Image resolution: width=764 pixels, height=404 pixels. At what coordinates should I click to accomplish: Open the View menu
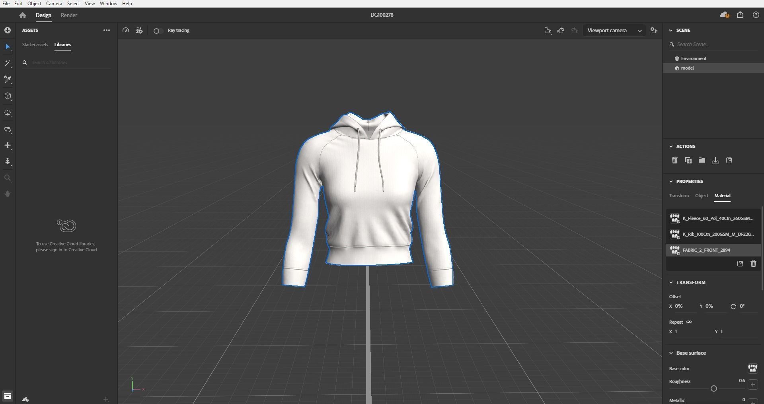coord(90,4)
